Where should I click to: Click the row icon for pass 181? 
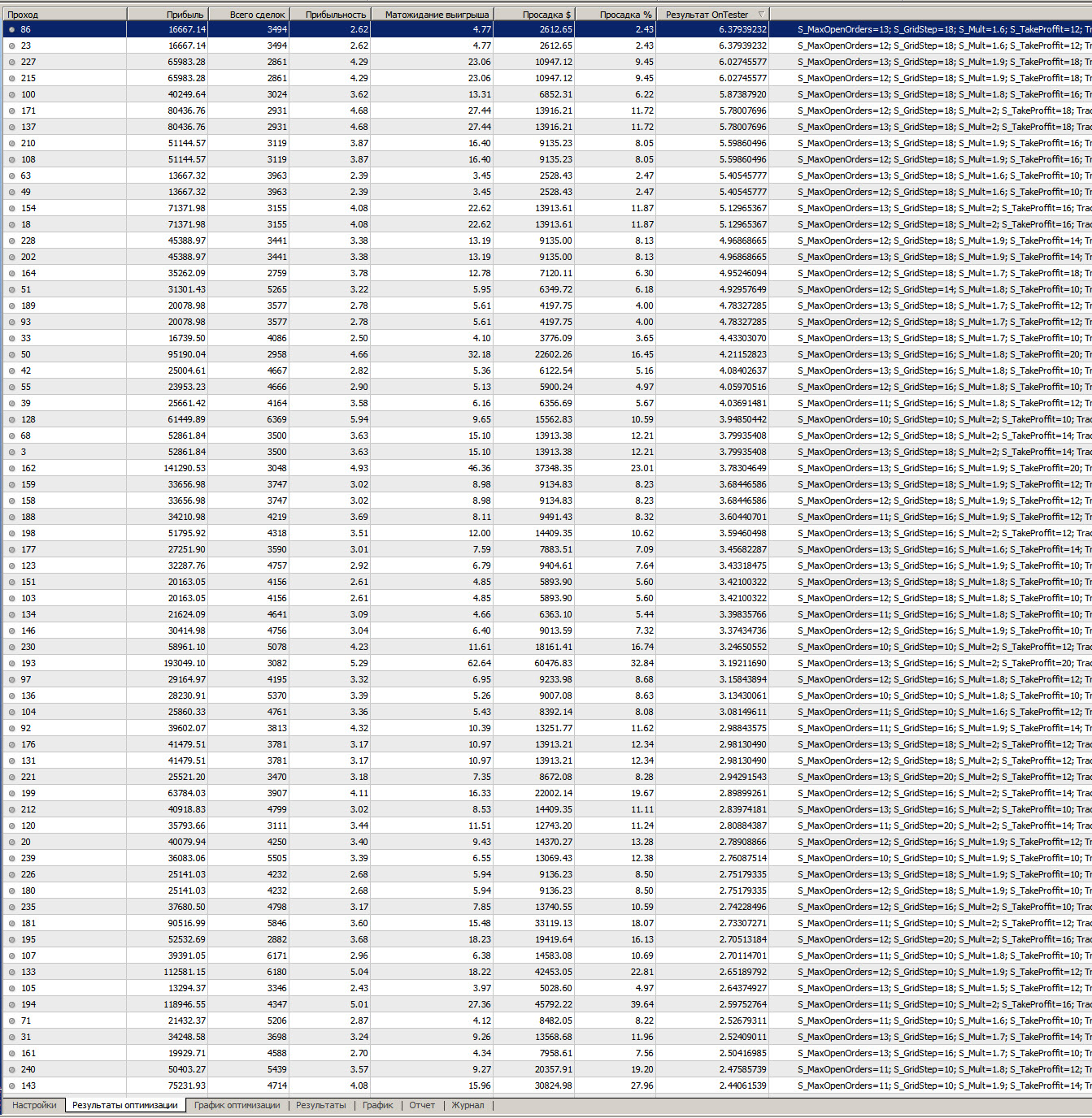coord(11,923)
